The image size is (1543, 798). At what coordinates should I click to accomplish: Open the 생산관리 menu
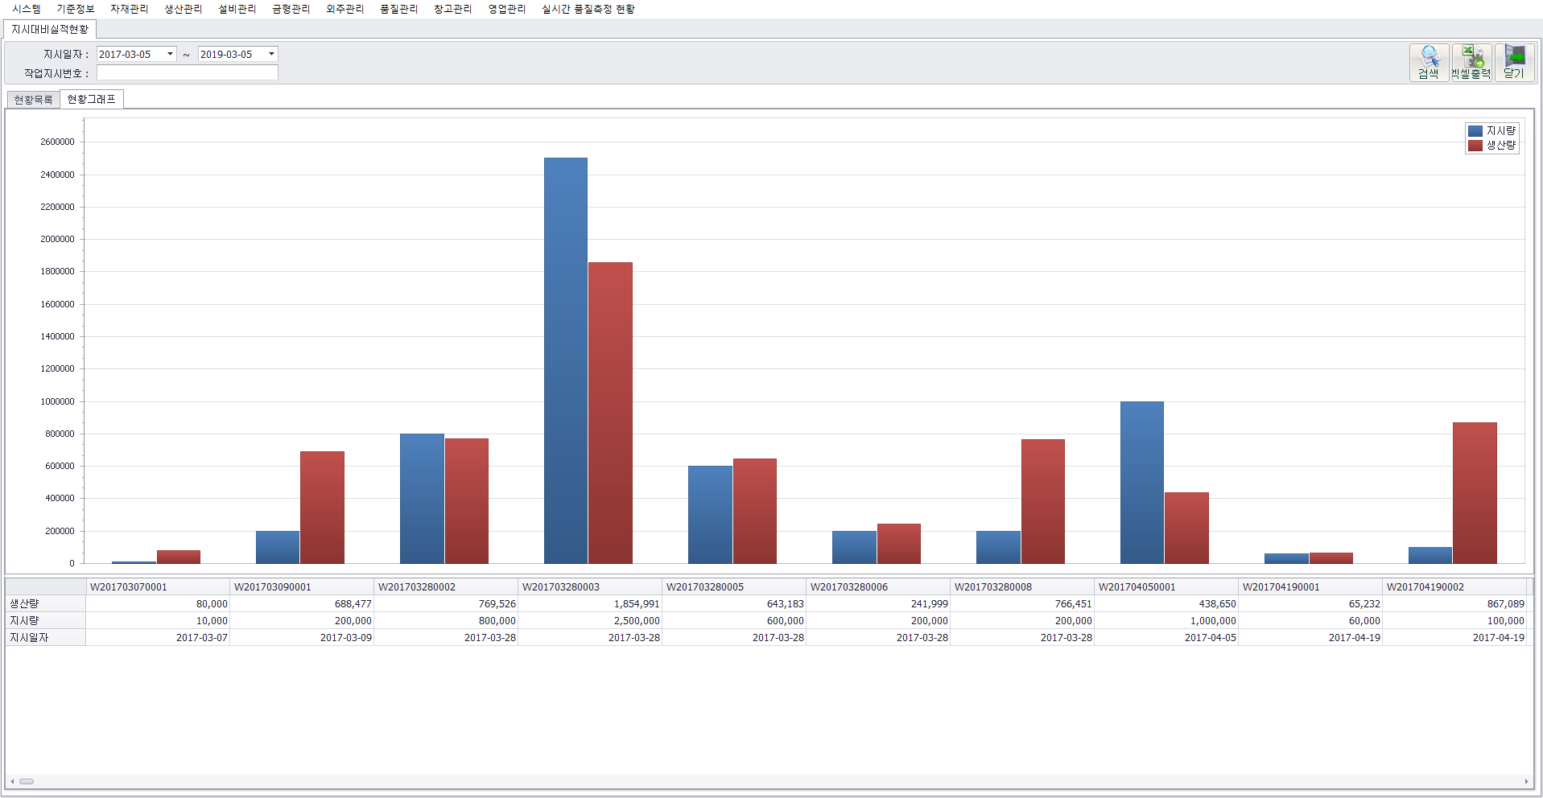183,9
